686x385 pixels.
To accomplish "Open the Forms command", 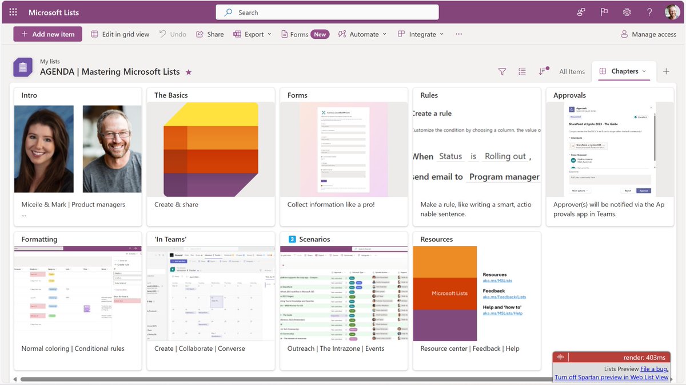I will point(295,34).
